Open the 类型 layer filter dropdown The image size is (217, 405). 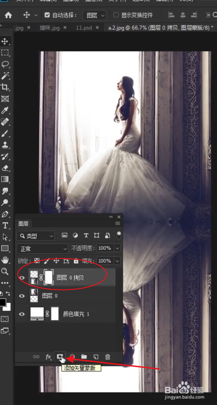[x=36, y=235]
